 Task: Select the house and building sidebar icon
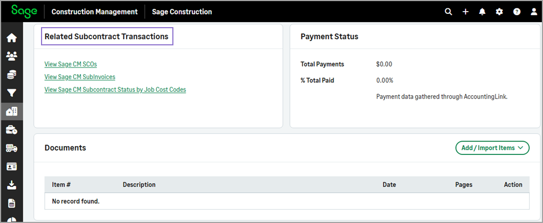12,111
